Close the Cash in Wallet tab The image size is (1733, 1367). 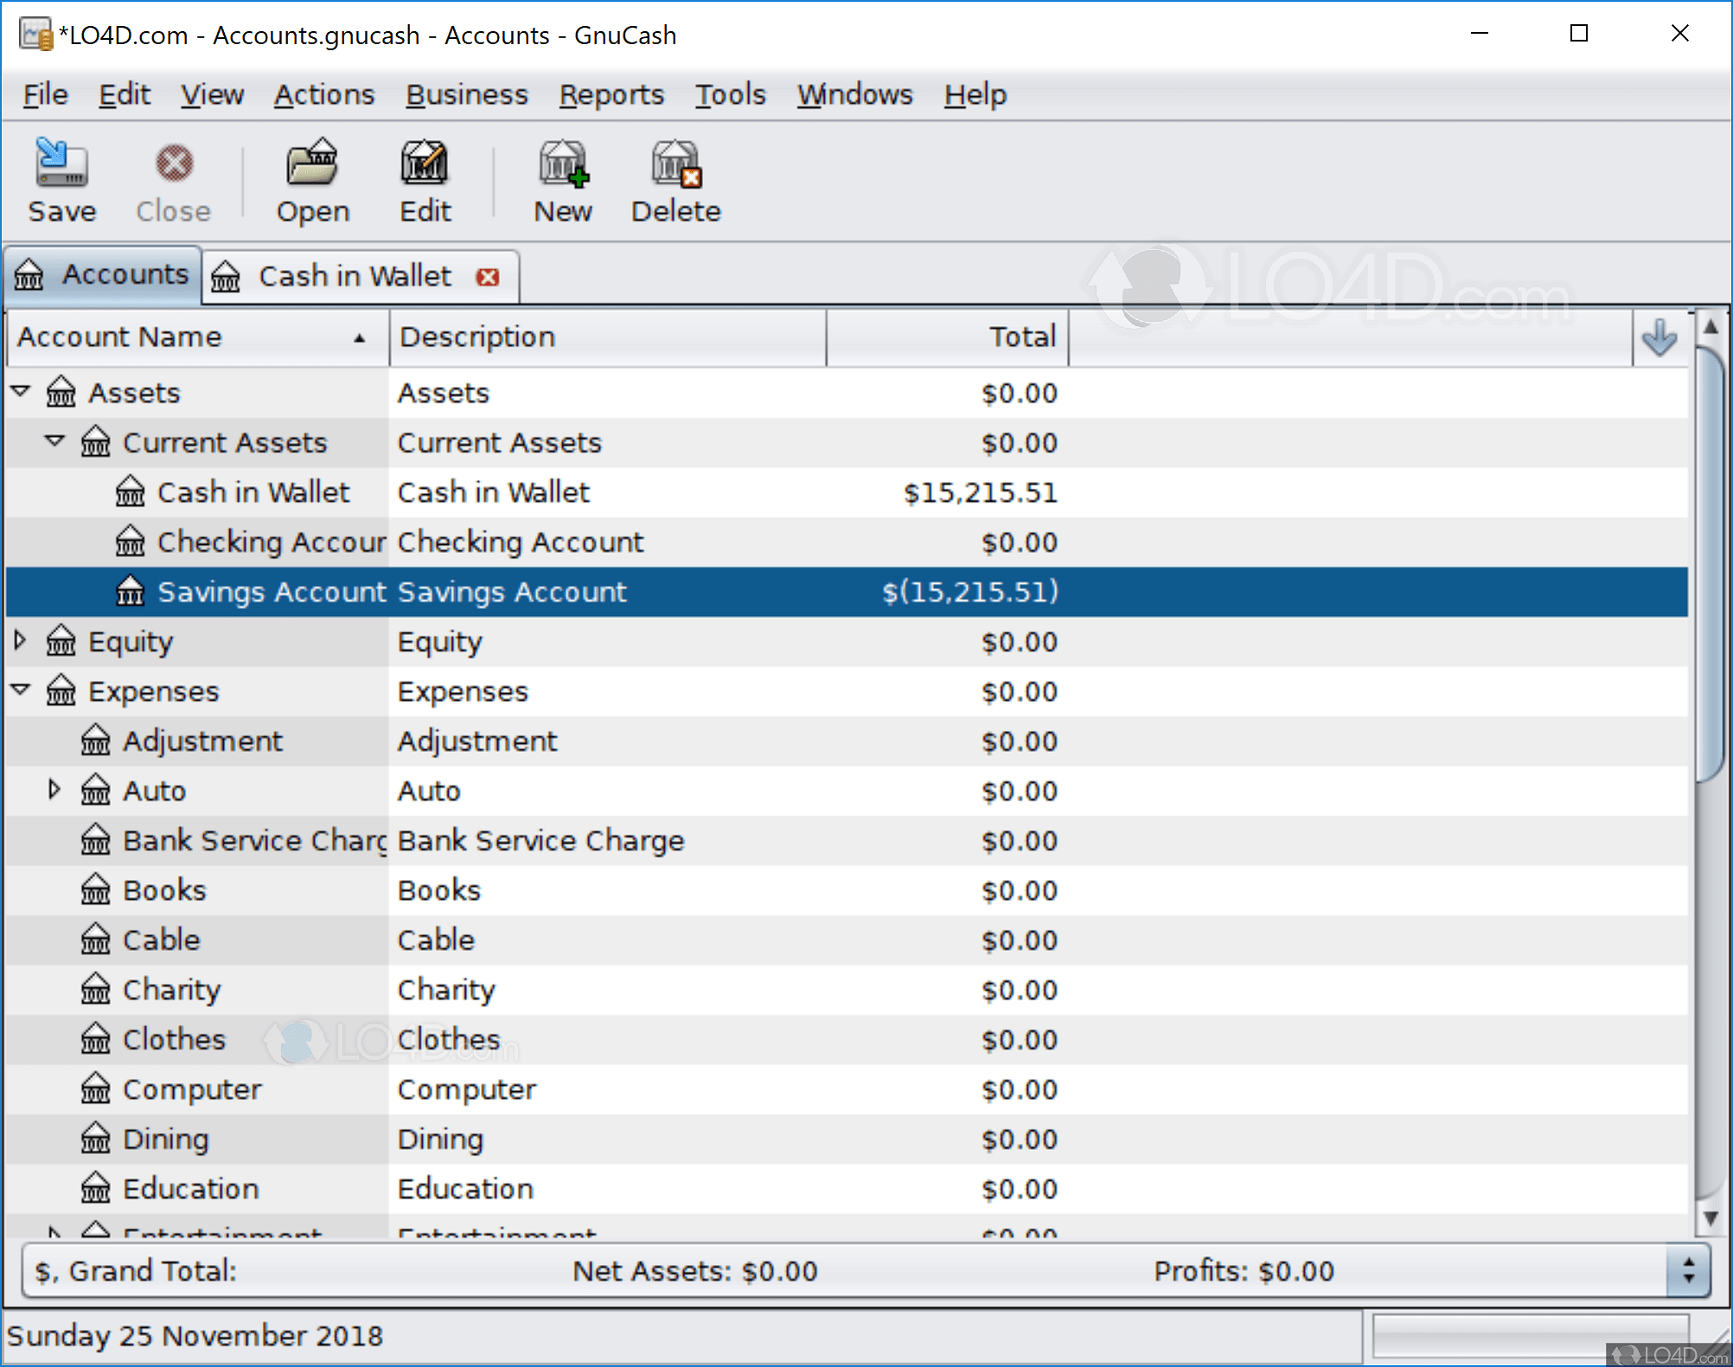pos(488,277)
